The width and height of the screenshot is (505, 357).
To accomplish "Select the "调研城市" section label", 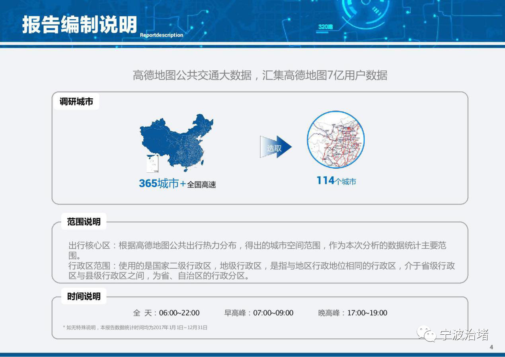I will (x=76, y=101).
